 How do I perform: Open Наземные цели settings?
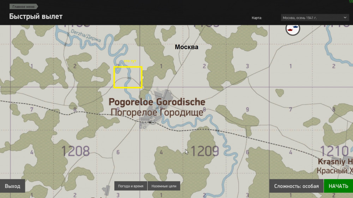(164, 186)
